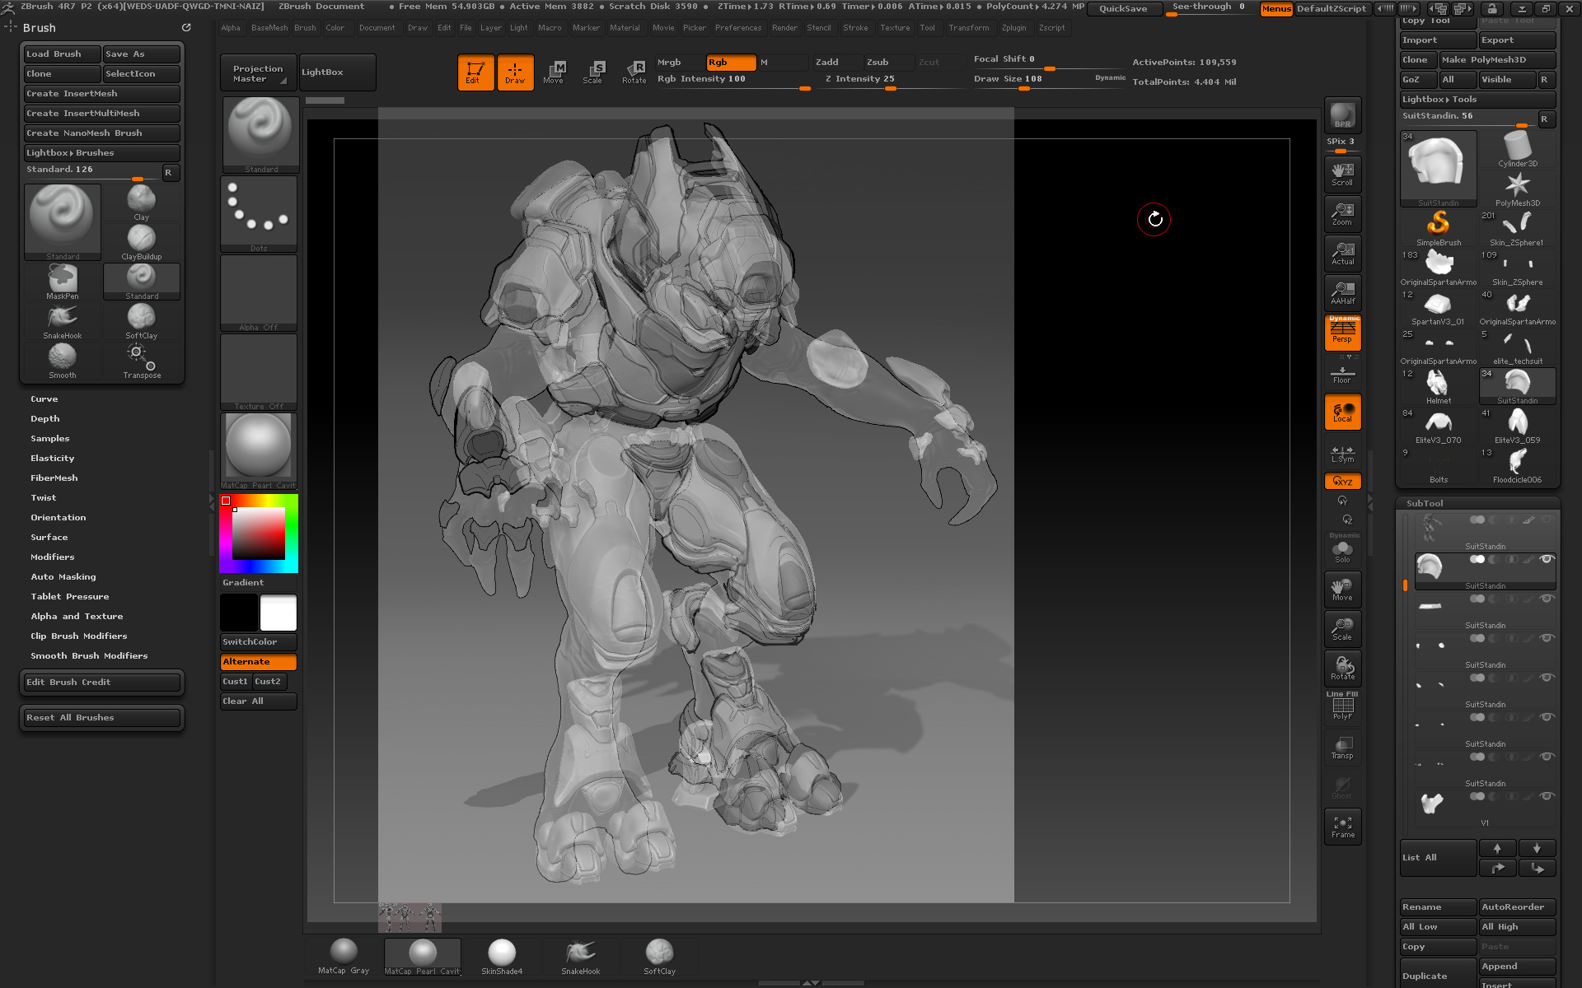1582x988 pixels.
Task: Click the Load Brush button
Action: pos(62,54)
